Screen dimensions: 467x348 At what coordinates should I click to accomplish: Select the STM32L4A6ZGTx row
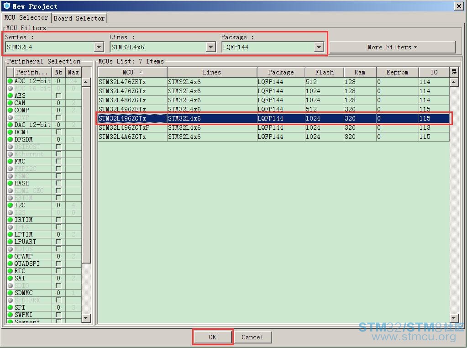point(273,137)
